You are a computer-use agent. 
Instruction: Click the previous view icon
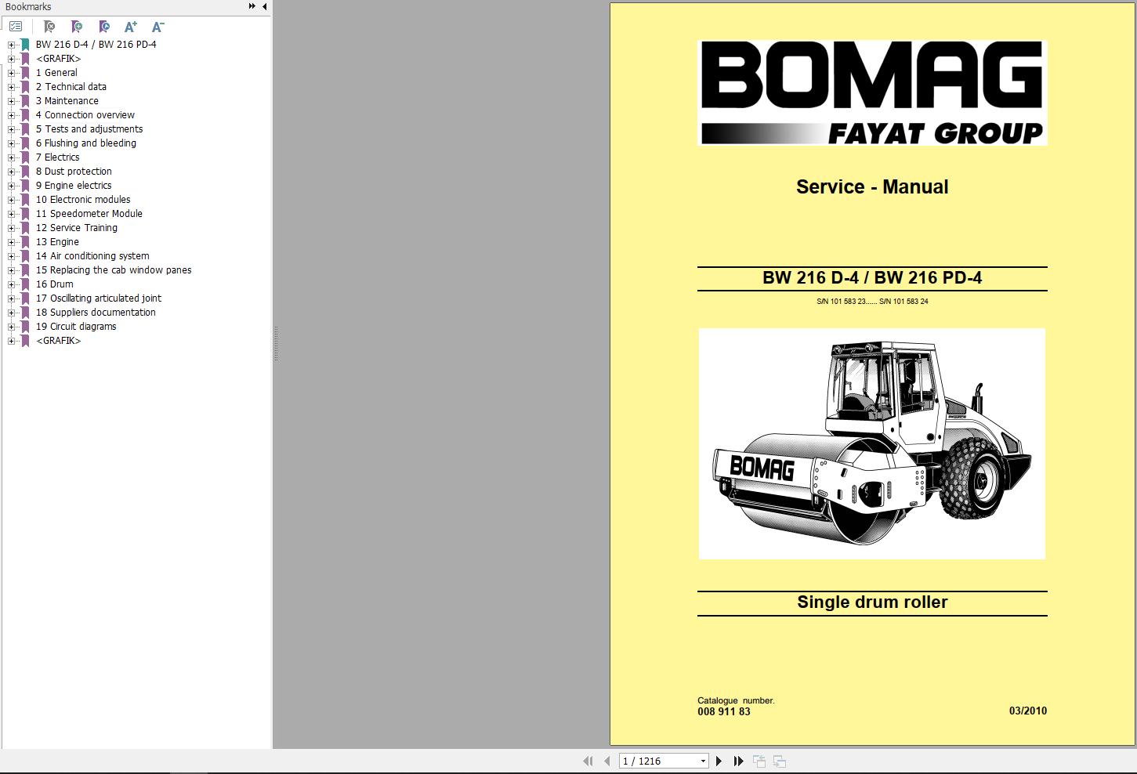click(758, 761)
